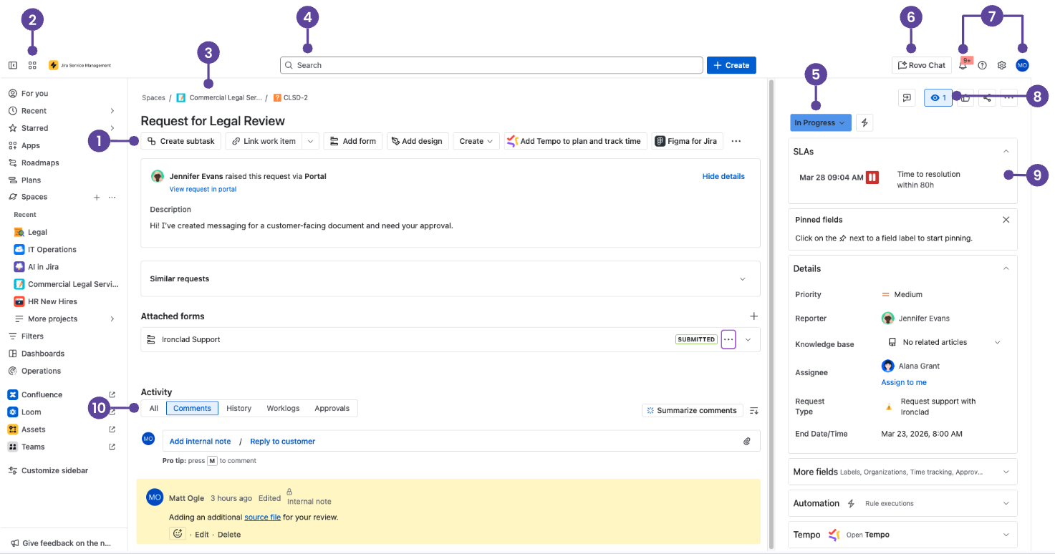Screen dimensions: 1055x554
Task: Switch to the History tab in Activity
Action: click(239, 408)
